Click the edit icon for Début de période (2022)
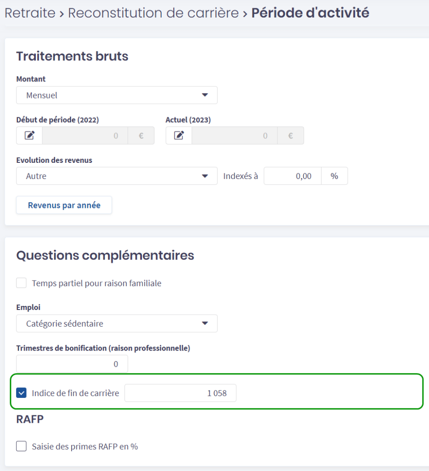The height and width of the screenshot is (471, 429). [x=29, y=136]
